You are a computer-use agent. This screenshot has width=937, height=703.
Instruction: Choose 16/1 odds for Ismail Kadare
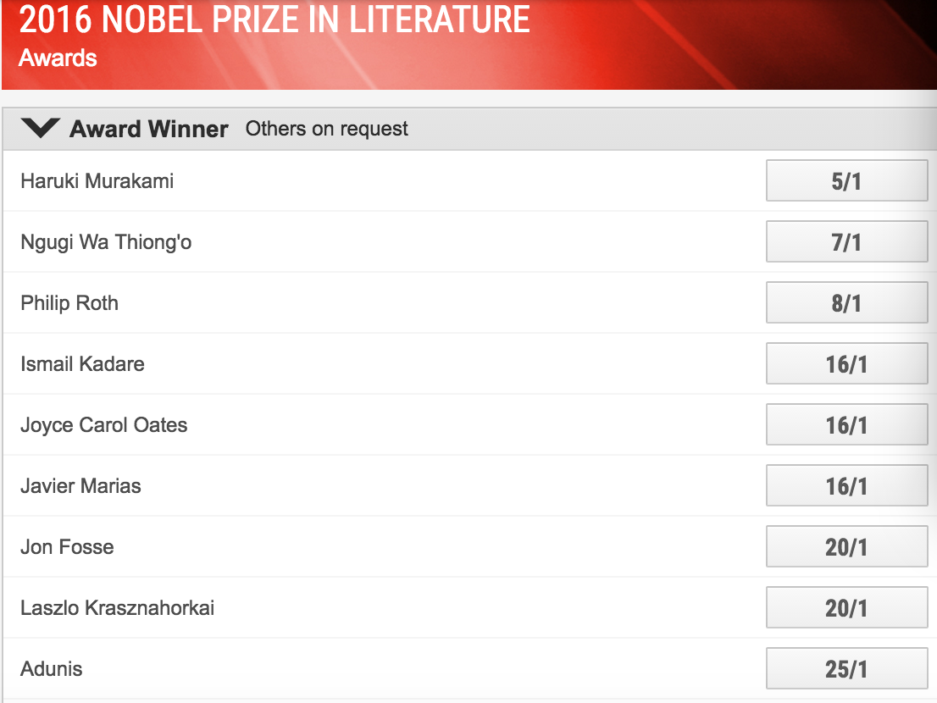(846, 364)
